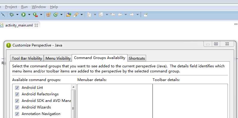Screen dimensions: 238x118
Task: Click the command groups list scrollbar thumb
Action: [x=73, y=104]
